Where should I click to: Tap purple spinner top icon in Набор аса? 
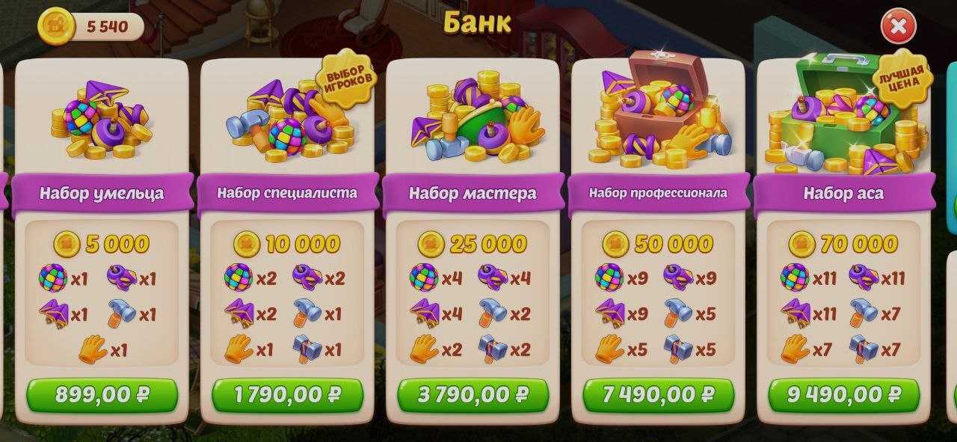point(864,279)
